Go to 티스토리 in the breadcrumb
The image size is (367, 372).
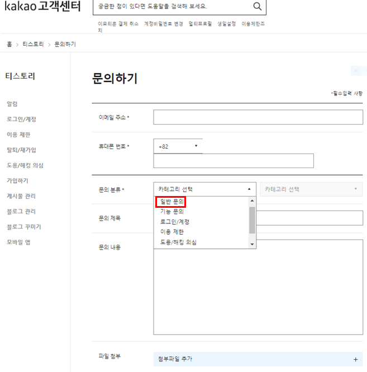point(33,44)
